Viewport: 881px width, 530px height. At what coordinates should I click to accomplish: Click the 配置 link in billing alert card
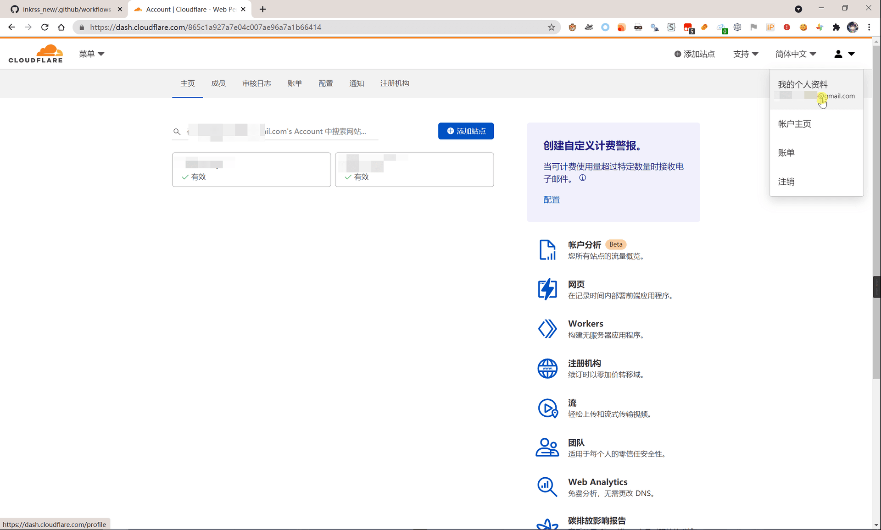click(x=552, y=199)
